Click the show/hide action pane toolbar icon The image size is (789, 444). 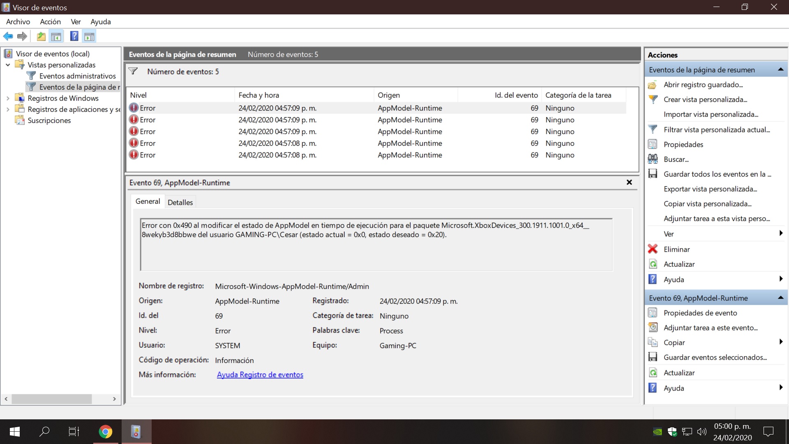tap(89, 37)
